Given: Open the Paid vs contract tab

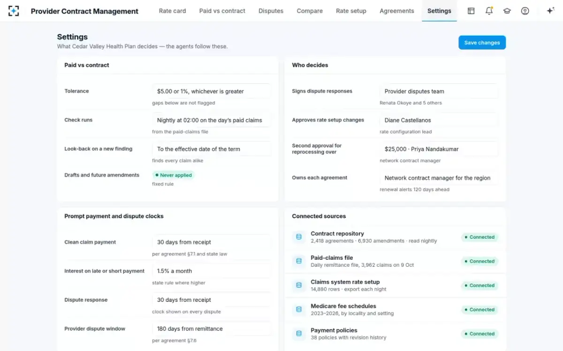Looking at the screenshot, I should coord(222,11).
